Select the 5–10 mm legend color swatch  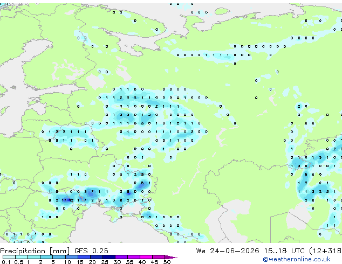pos(59,257)
